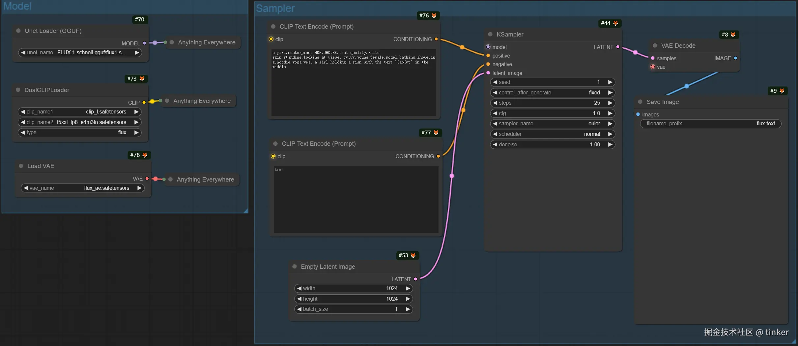
Task: Increase the steps value with right arrow
Action: tap(610, 103)
